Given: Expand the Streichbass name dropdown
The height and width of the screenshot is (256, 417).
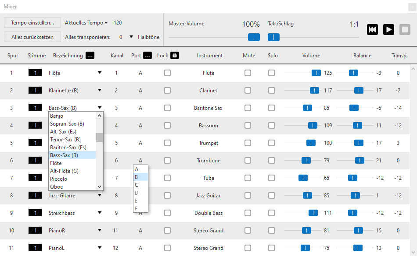Looking at the screenshot, I should (x=100, y=213).
